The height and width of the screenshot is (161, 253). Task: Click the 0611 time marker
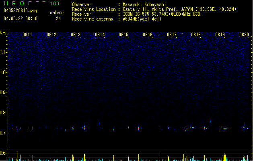point(27,35)
